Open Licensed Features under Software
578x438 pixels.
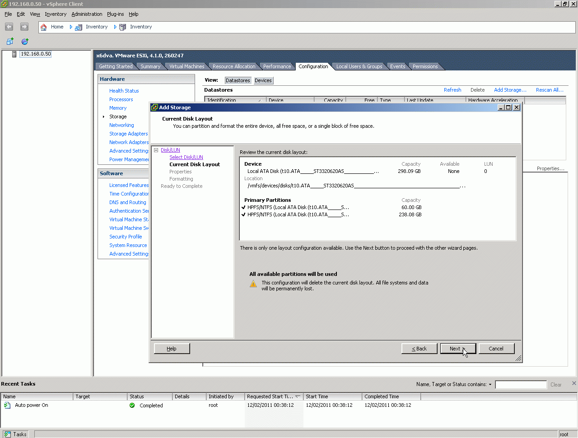[129, 185]
